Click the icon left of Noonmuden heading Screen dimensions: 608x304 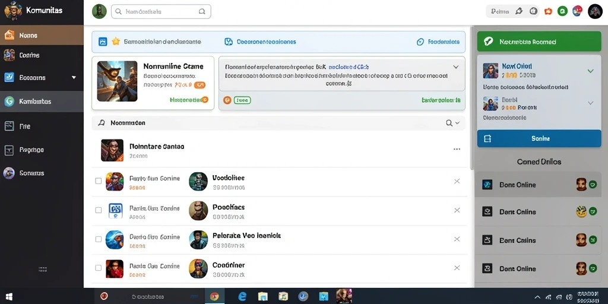point(102,123)
